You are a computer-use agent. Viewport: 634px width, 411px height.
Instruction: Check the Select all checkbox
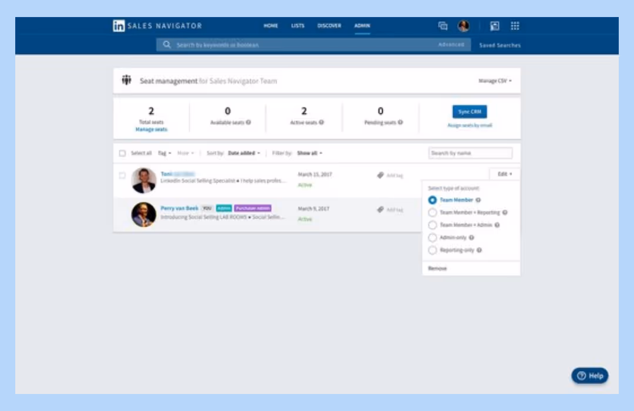pos(122,153)
